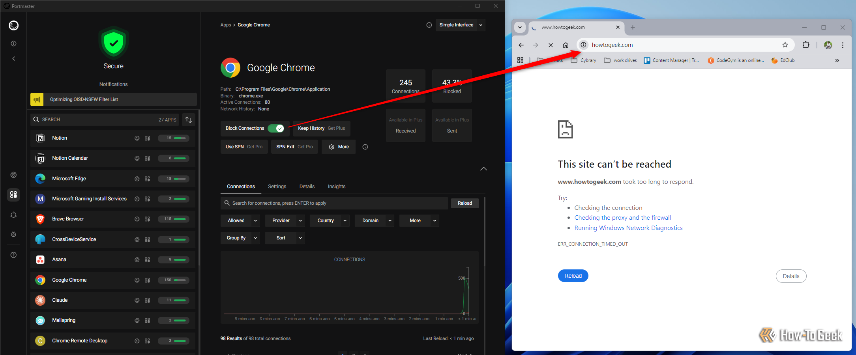
Task: Switch to the Insights tab
Action: [337, 187]
